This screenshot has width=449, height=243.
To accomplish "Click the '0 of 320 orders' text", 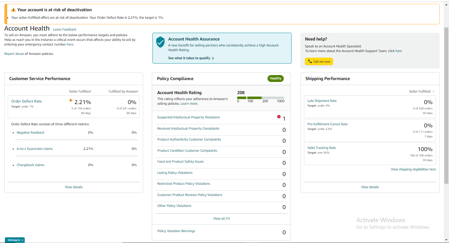I will coord(423,108).
